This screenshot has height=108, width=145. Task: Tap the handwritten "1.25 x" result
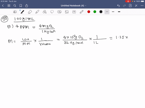point(122,37)
